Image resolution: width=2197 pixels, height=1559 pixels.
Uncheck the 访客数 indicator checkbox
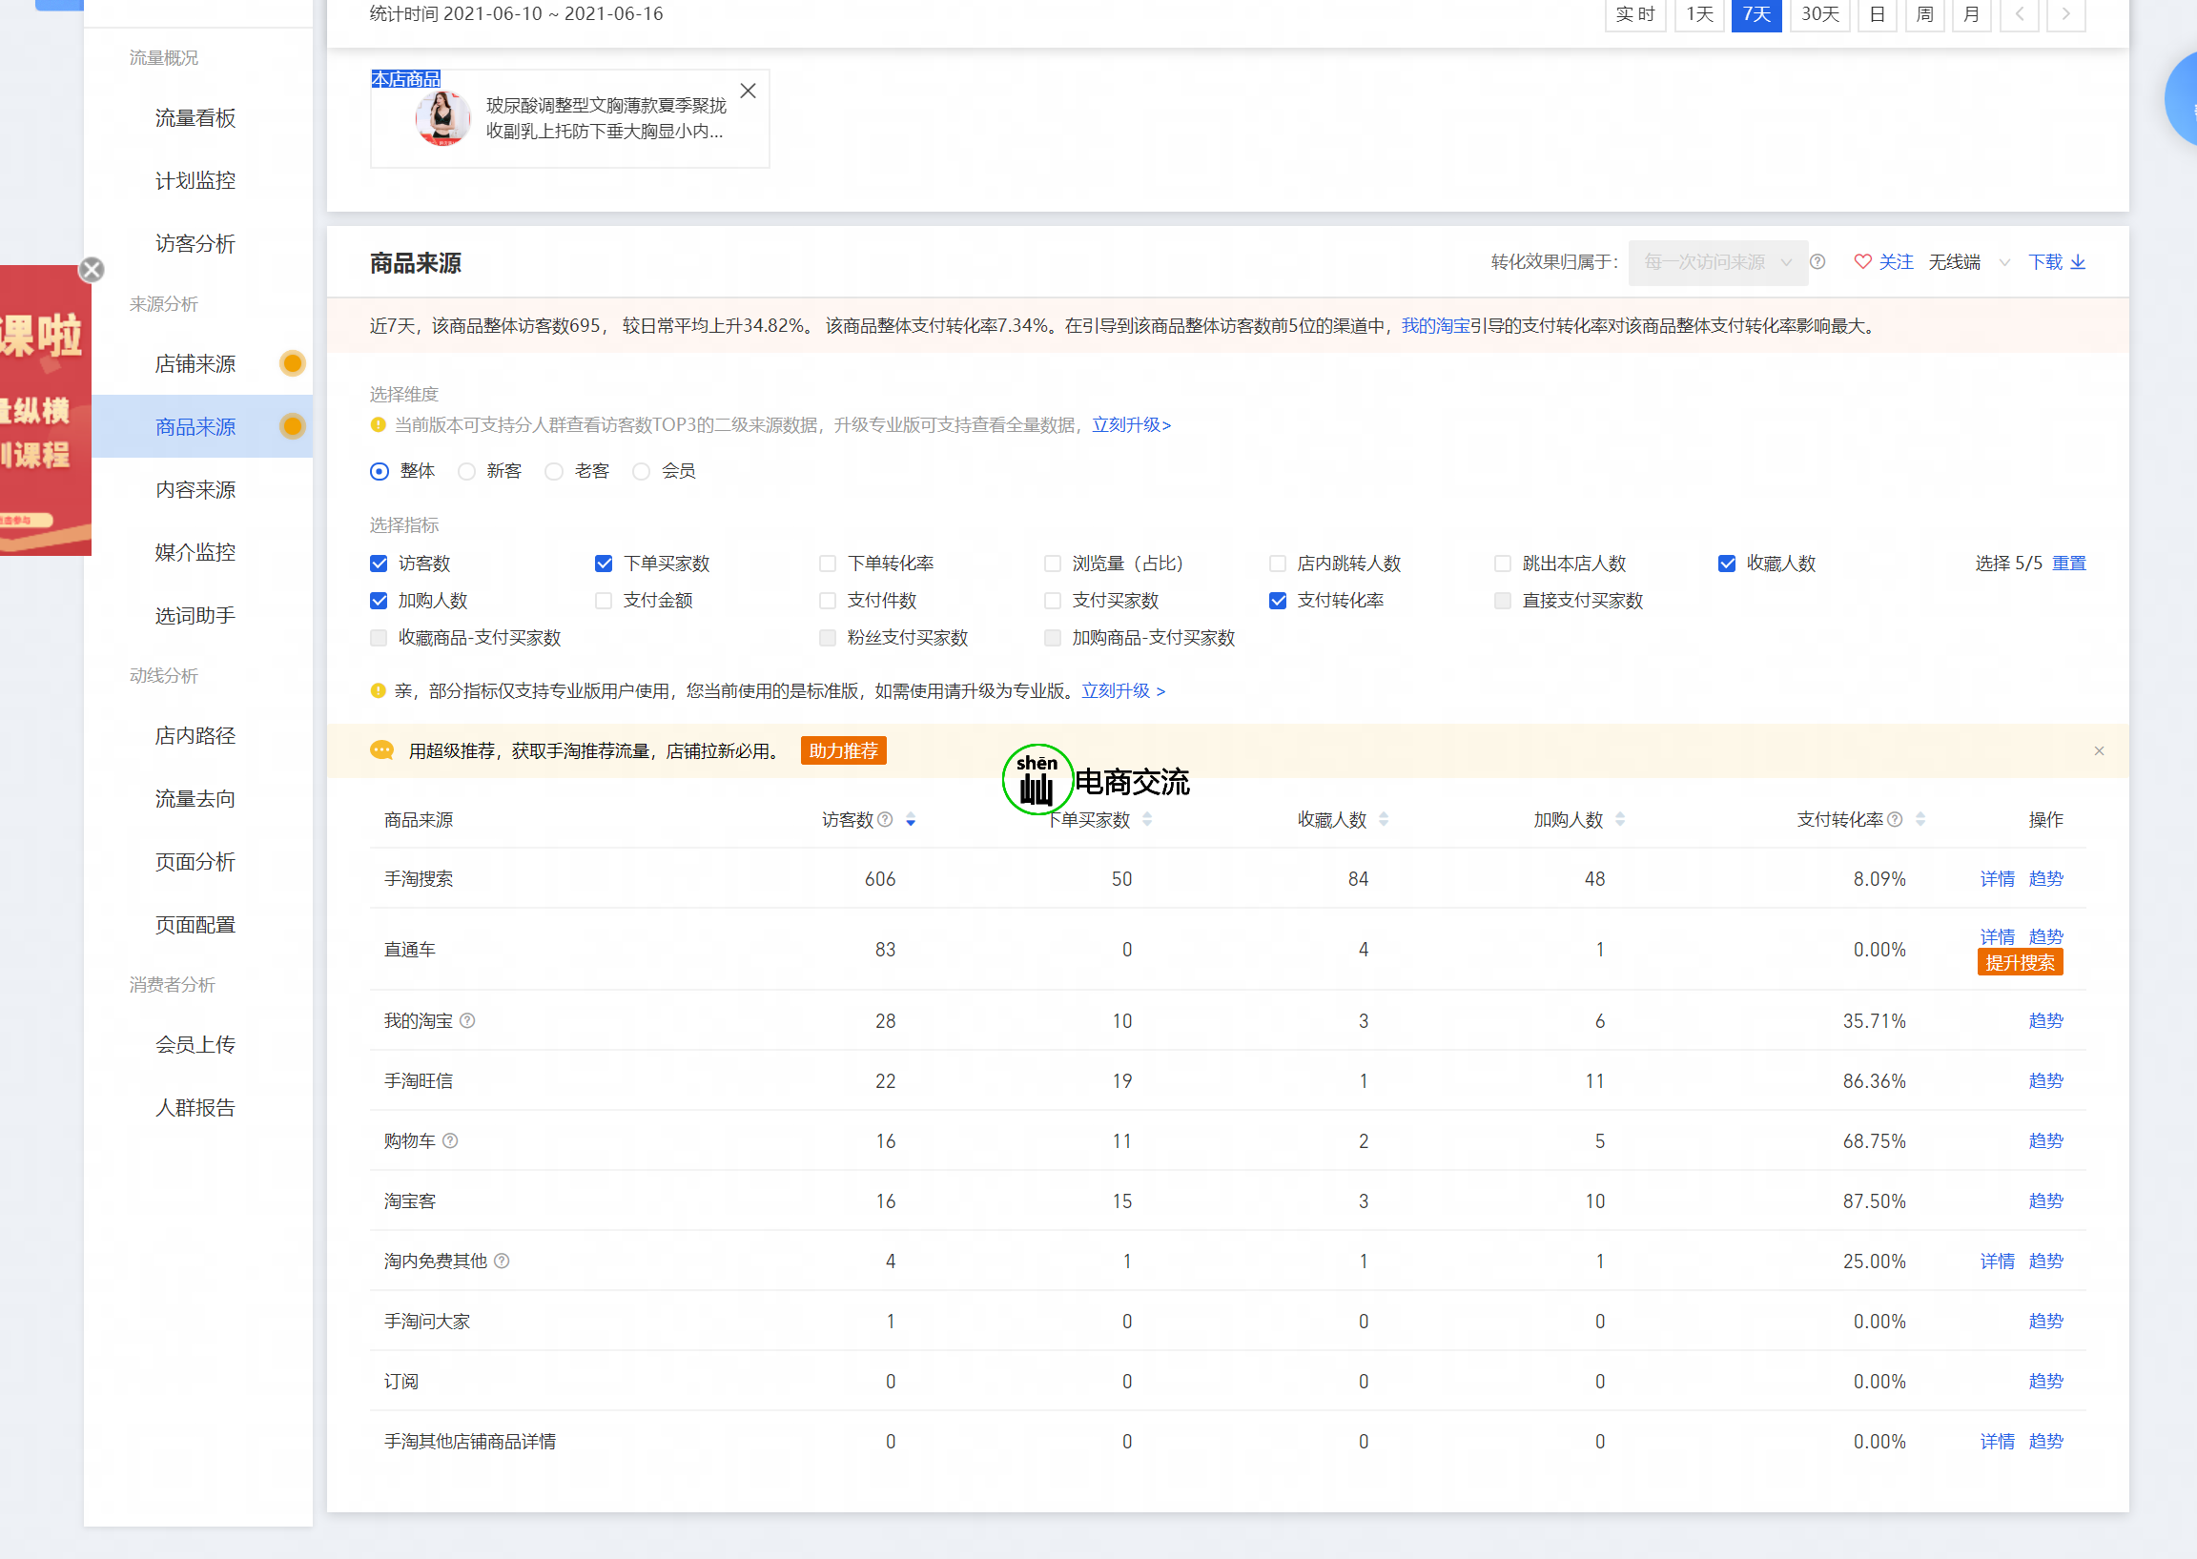click(380, 564)
